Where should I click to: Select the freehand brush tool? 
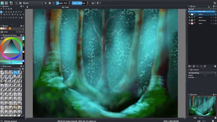(1, 12)
